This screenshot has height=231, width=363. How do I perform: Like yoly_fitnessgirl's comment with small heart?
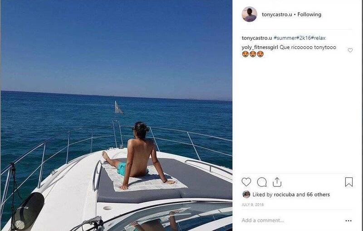(350, 50)
